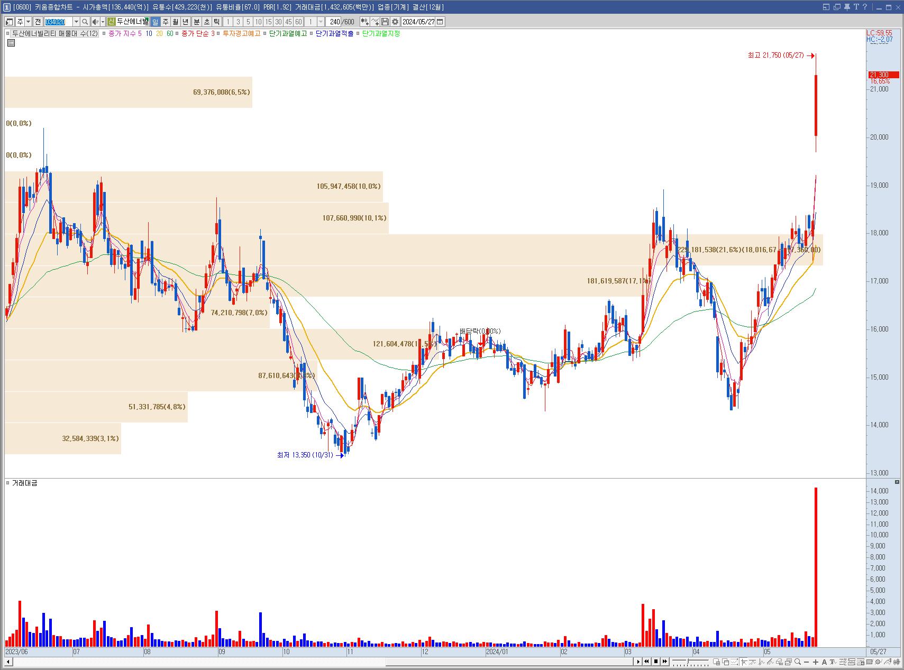Screen dimensions: 904x670
Task: Click the 투자경고예고 indicator legend
Action: [242, 33]
